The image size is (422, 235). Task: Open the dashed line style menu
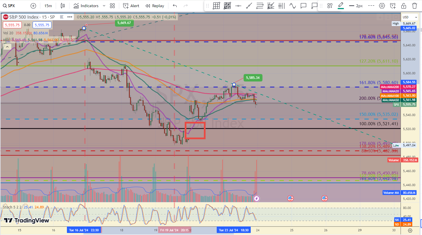point(371,6)
